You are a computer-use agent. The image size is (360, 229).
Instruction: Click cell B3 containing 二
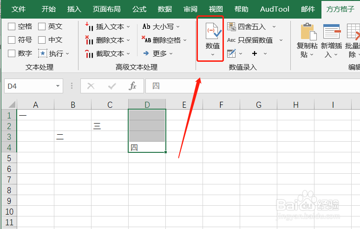click(73, 137)
